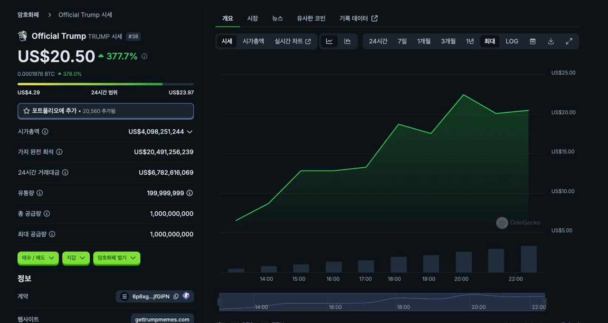Open gettrumpmemes.com website link
The image size is (608, 323).
click(x=162, y=319)
